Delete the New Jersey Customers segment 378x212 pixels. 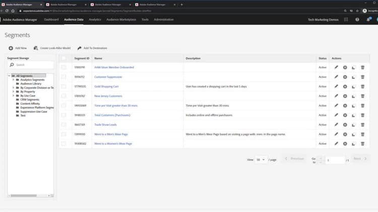(x=362, y=96)
